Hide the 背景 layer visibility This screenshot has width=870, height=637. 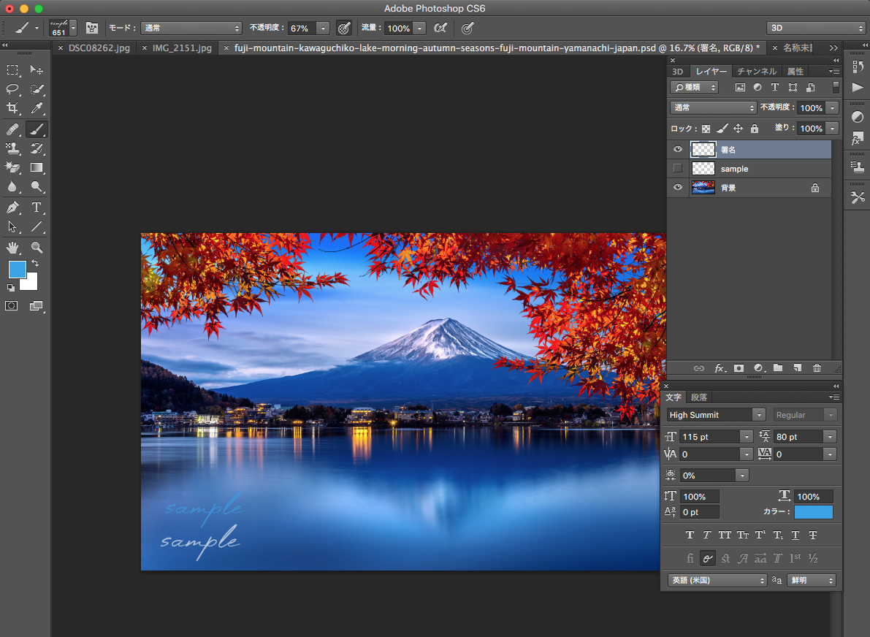(x=678, y=188)
